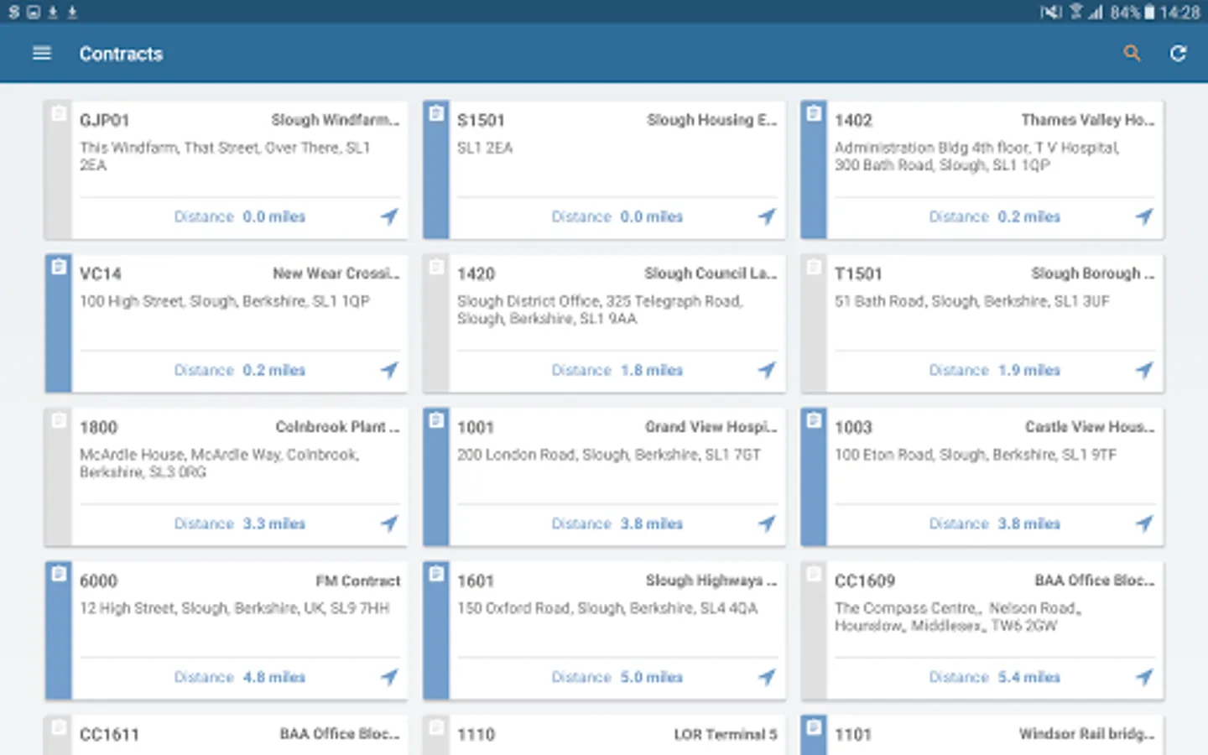Tap grey clipboard icon on T1501 card
Image resolution: width=1208 pixels, height=755 pixels.
814,267
